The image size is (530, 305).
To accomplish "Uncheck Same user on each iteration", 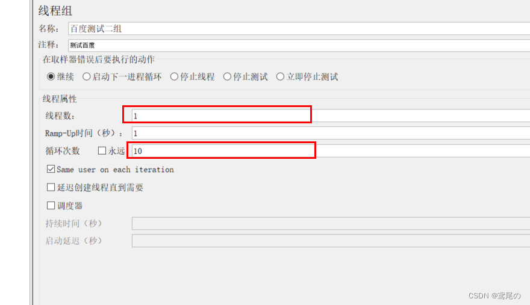I will (51, 170).
